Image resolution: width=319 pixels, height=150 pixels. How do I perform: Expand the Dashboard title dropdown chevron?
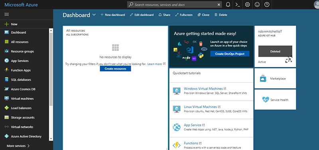[94, 15]
